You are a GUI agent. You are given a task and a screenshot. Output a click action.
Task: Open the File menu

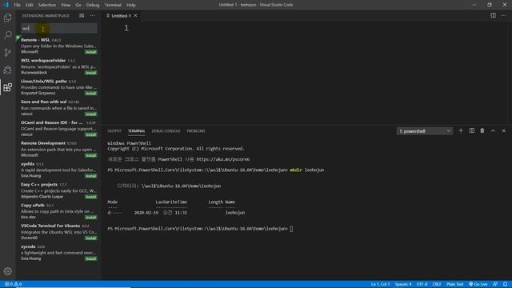[17, 5]
